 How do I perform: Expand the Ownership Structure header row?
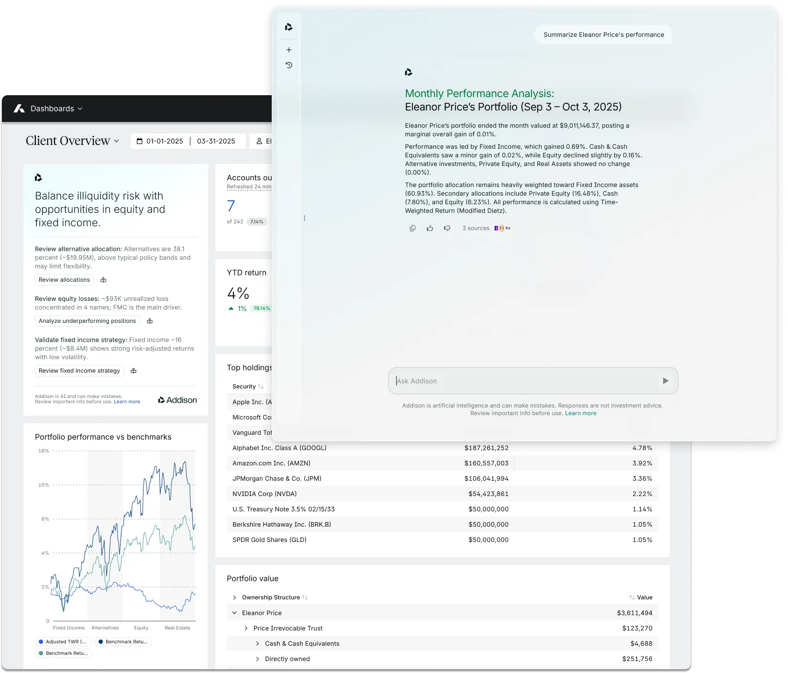234,597
